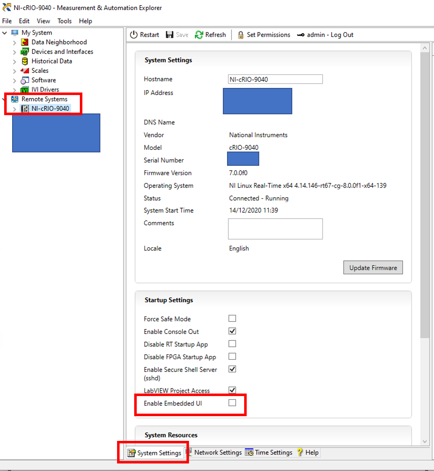Click the Set Permissions padlock icon

240,35
